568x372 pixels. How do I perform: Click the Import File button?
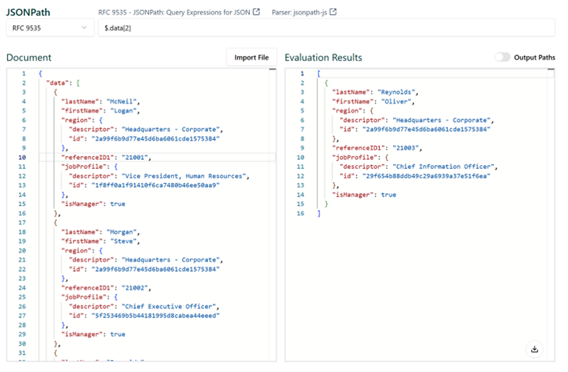click(251, 58)
